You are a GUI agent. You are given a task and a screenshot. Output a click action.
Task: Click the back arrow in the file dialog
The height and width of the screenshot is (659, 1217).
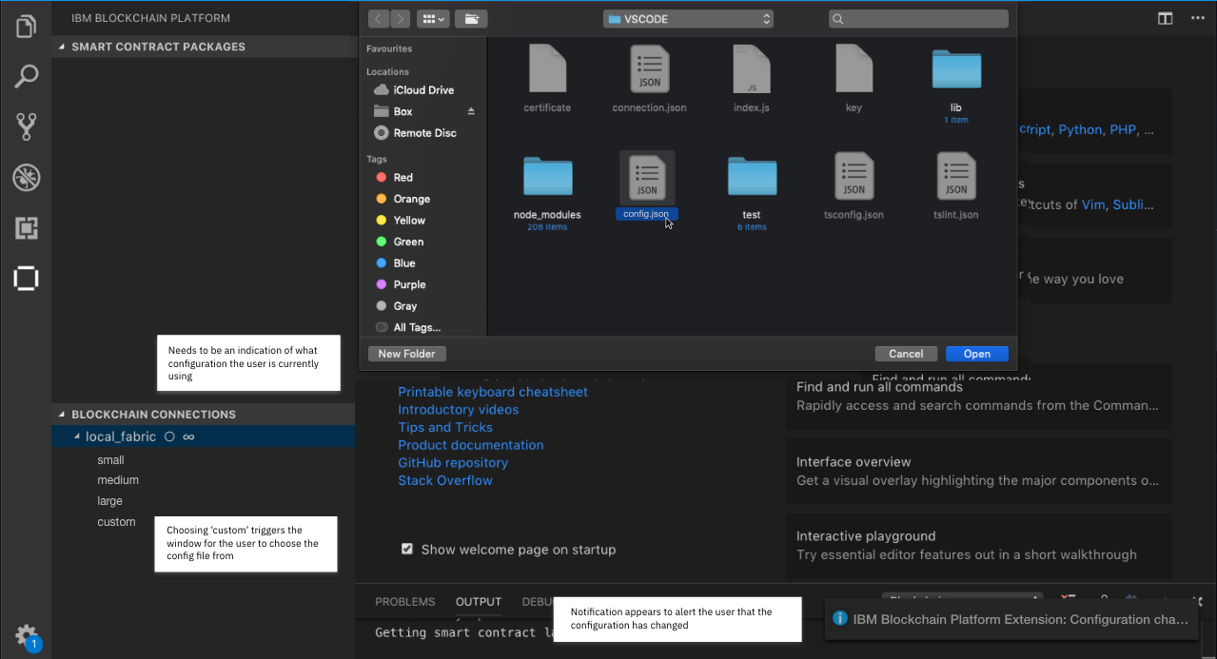point(377,18)
